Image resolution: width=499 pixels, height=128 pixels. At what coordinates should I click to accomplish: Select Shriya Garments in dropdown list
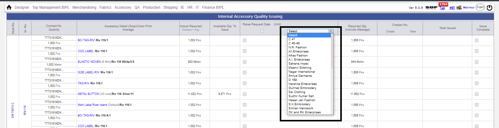coord(300,76)
